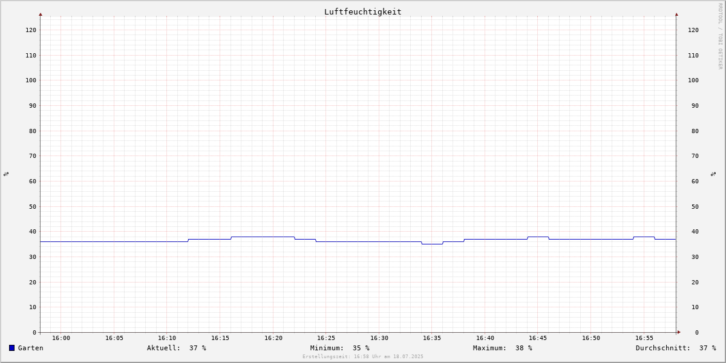Click the 'Maximum: 38 %' value
The width and height of the screenshot is (726, 363).
[x=503, y=348]
